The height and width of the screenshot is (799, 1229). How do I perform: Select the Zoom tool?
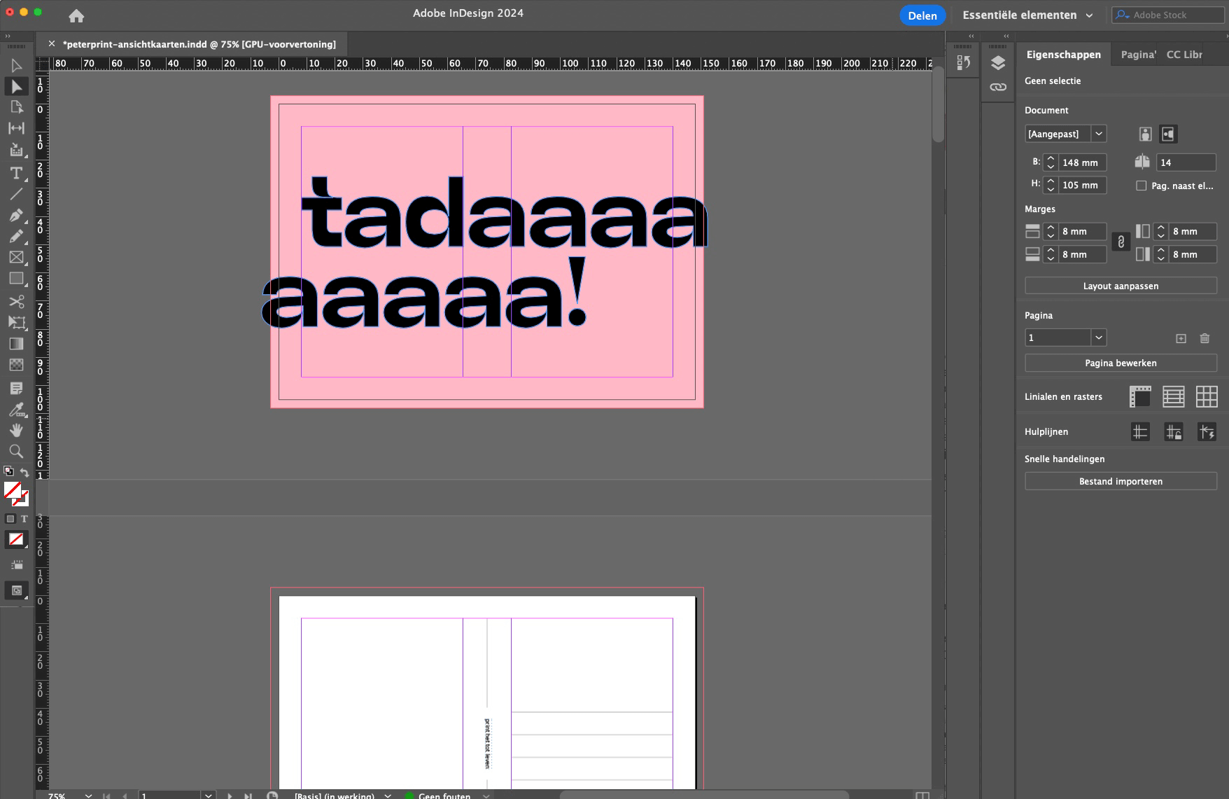(x=15, y=451)
